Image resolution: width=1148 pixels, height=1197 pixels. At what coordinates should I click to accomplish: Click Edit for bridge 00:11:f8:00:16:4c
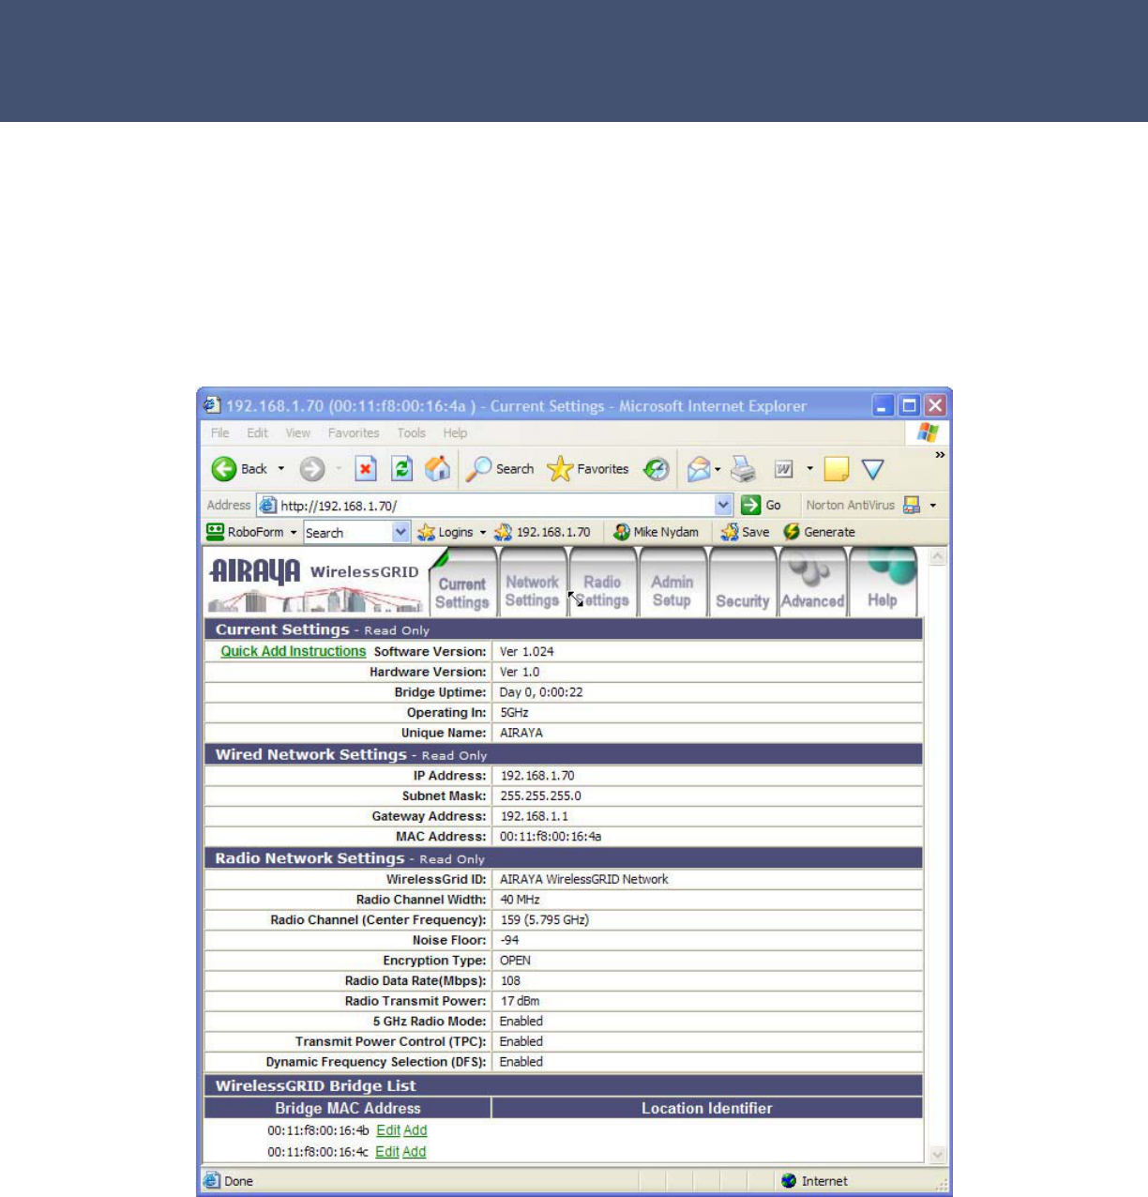387,1152
